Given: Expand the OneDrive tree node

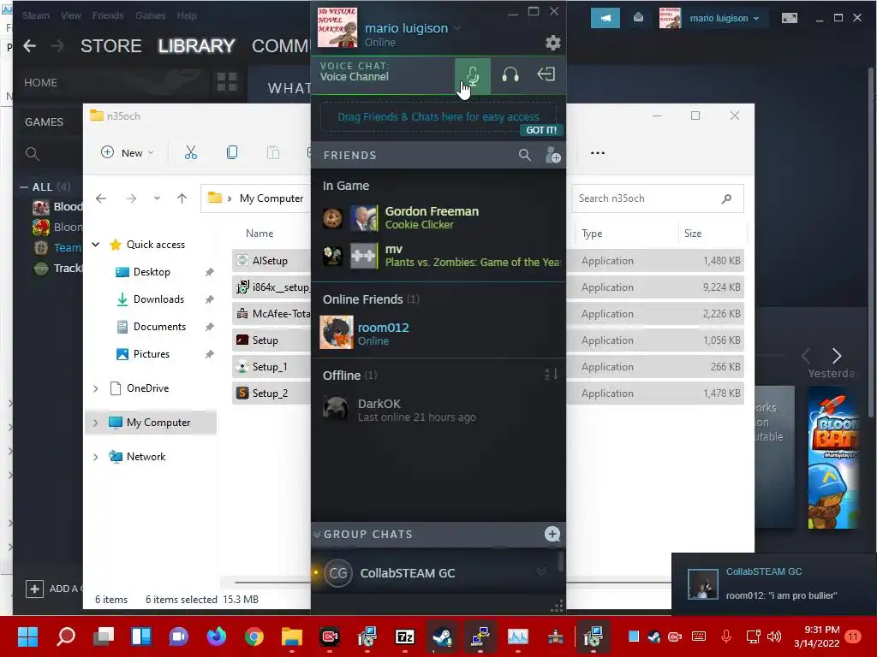Looking at the screenshot, I should point(96,388).
